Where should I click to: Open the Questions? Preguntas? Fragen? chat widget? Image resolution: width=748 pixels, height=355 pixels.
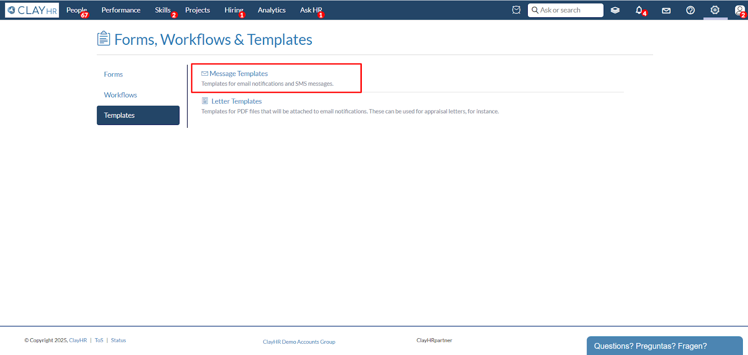[x=664, y=346]
